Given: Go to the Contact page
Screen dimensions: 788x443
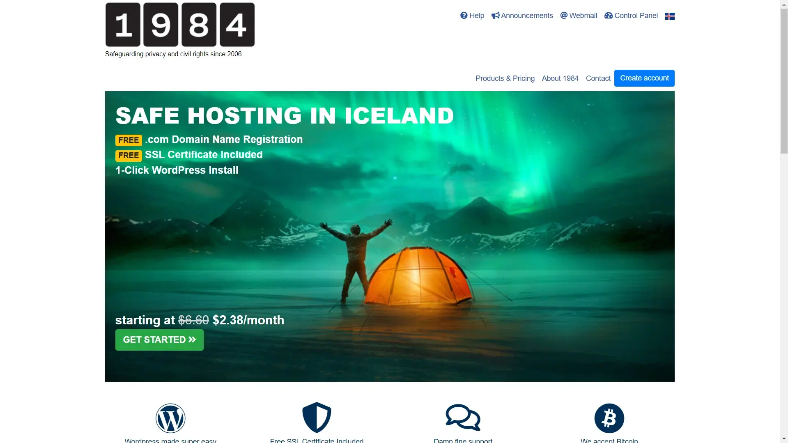Looking at the screenshot, I should click(598, 78).
